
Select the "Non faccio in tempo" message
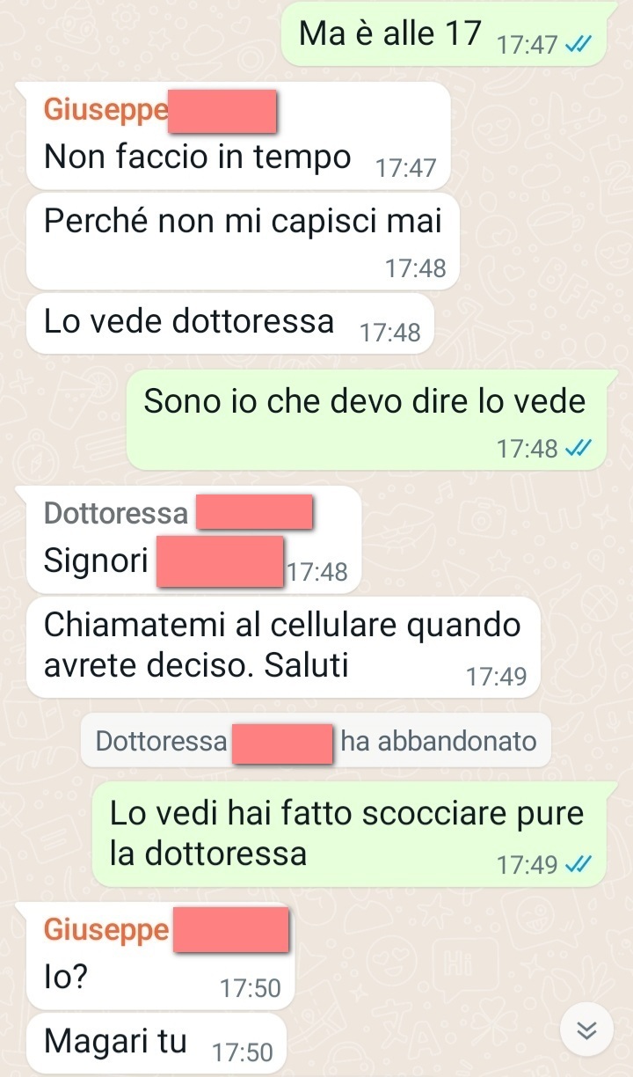tap(239, 136)
